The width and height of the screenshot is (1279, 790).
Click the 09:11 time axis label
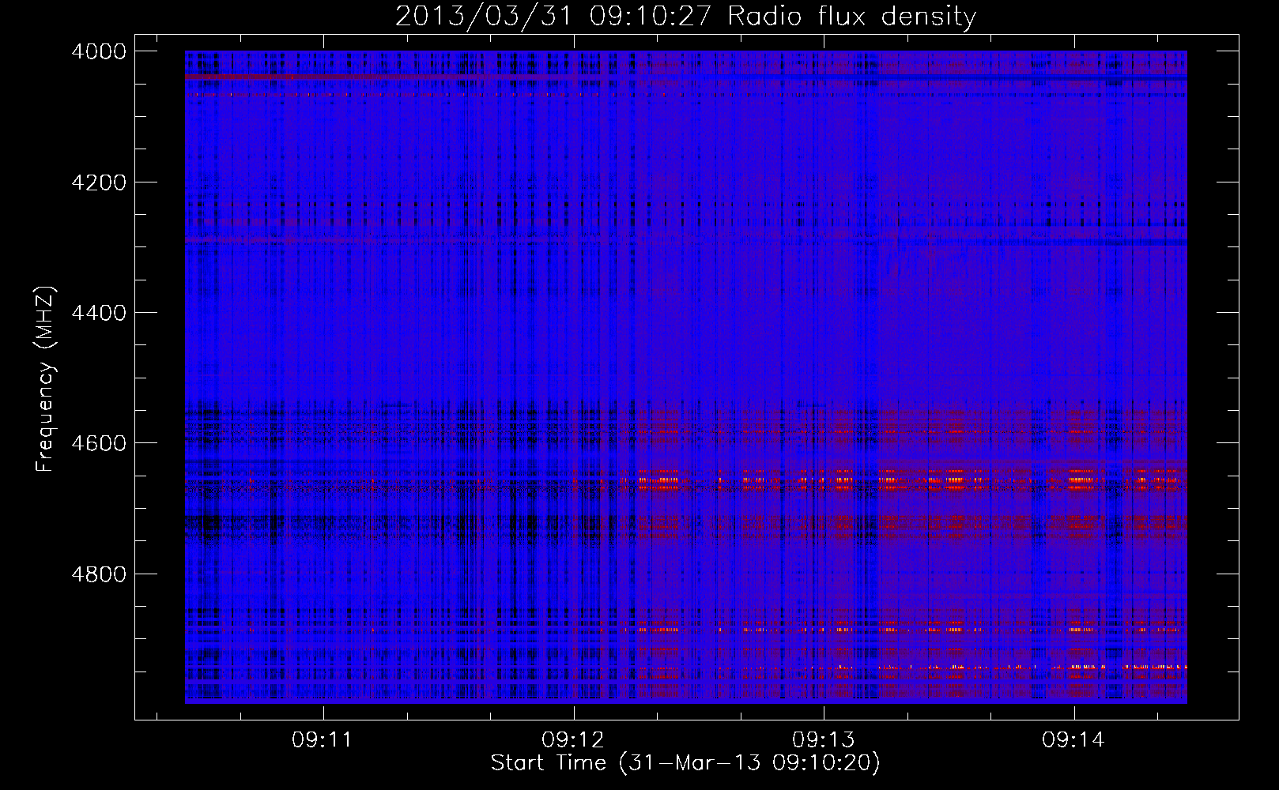323,740
